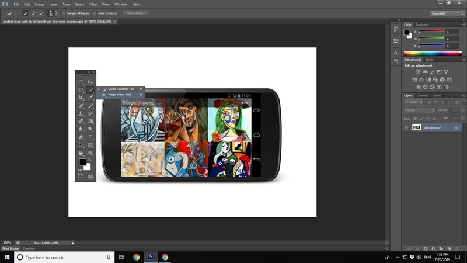The width and height of the screenshot is (467, 263).
Task: Add Brightness/Contrast adjustment
Action: (x=418, y=71)
